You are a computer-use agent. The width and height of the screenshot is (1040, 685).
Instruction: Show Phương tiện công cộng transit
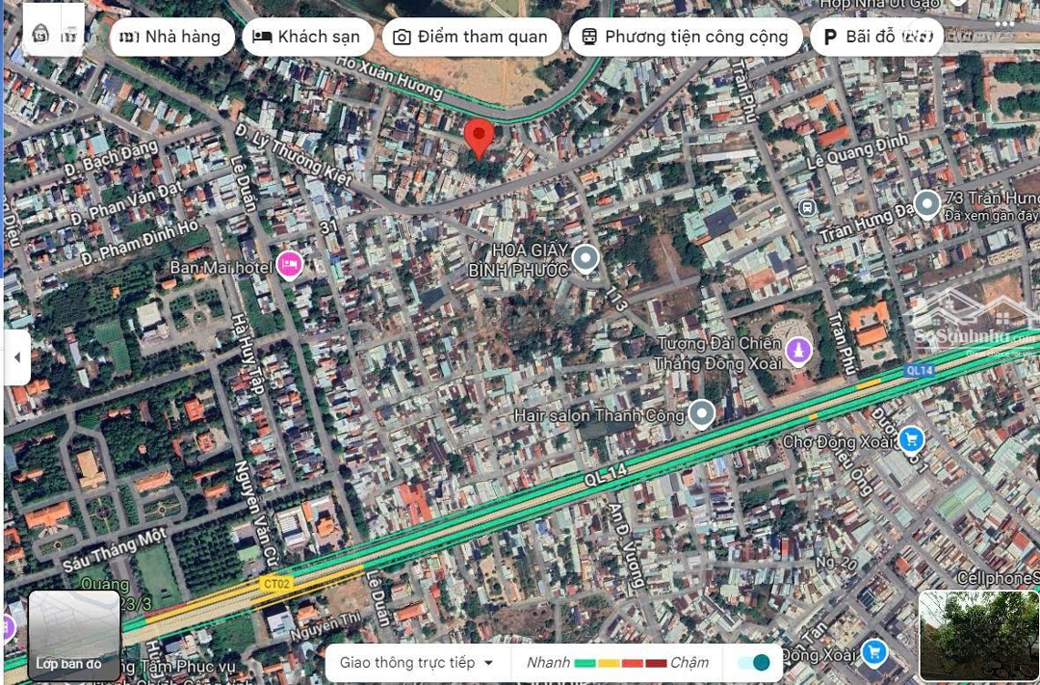[x=685, y=38]
